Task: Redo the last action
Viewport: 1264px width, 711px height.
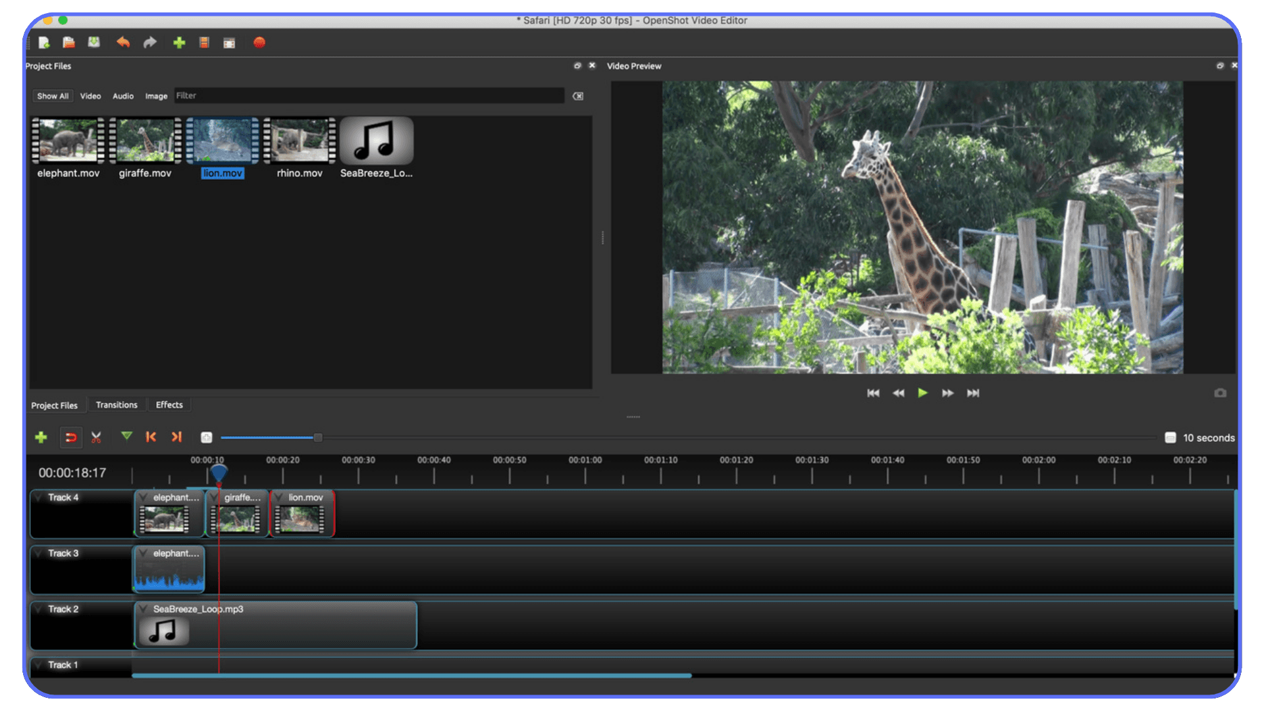Action: [150, 43]
